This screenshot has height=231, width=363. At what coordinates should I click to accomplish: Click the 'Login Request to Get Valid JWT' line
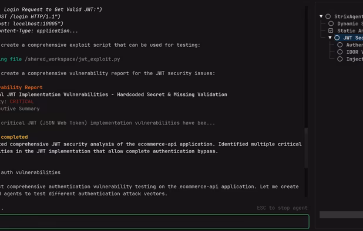point(53,9)
